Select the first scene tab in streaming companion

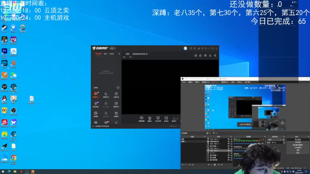(x=98, y=54)
